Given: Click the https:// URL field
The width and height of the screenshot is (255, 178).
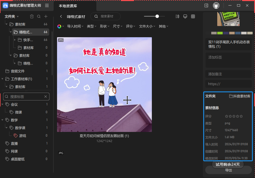Looking at the screenshot, I should pyautogui.click(x=228, y=84).
